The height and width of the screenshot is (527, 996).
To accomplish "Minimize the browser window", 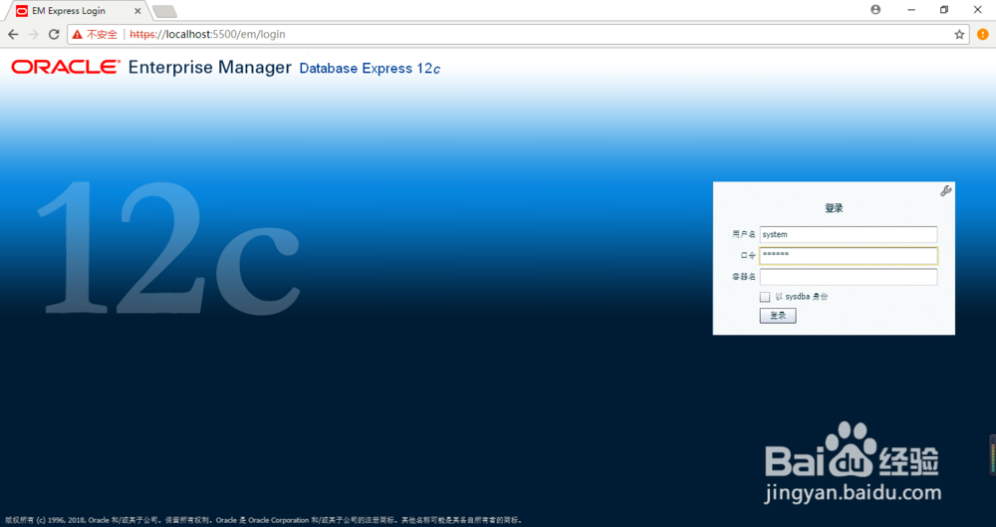I will (x=911, y=10).
